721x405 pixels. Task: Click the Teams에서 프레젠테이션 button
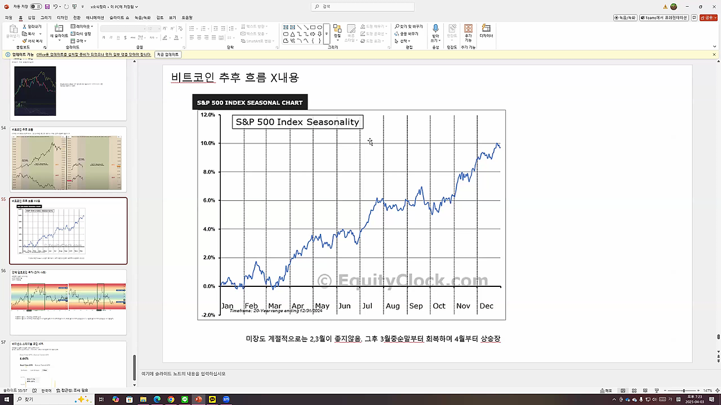[664, 17]
